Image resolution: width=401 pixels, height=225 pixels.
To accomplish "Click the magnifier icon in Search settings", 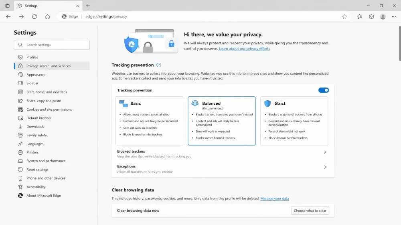I will 20,45.
